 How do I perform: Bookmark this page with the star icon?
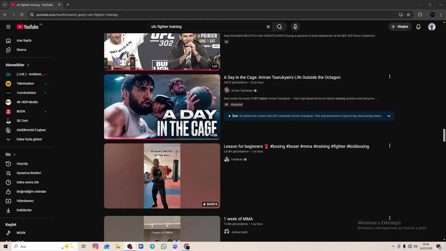click(408, 15)
